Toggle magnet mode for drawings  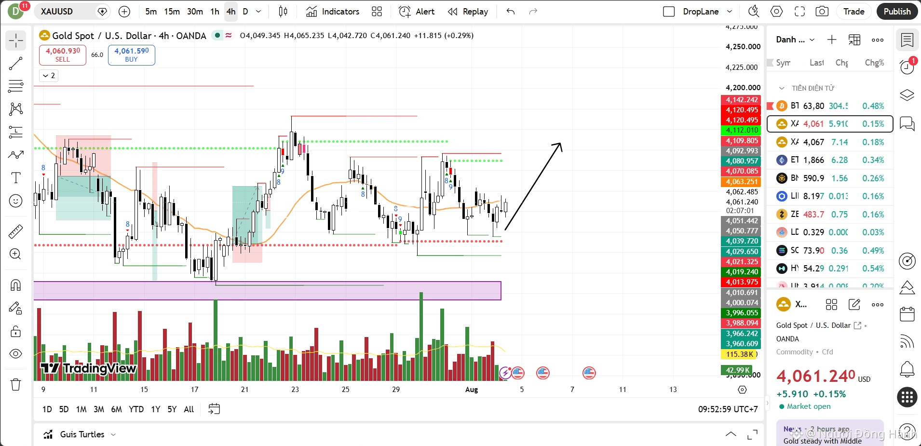16,285
